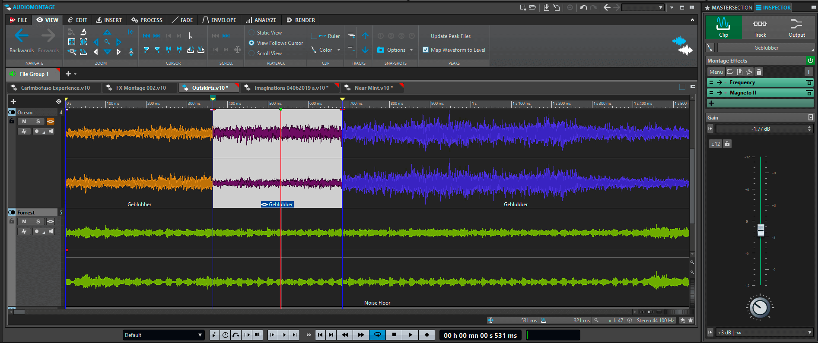Screen dimensions: 818x343
Task: Switch to FX Montage 002.v10 tab
Action: click(x=140, y=88)
